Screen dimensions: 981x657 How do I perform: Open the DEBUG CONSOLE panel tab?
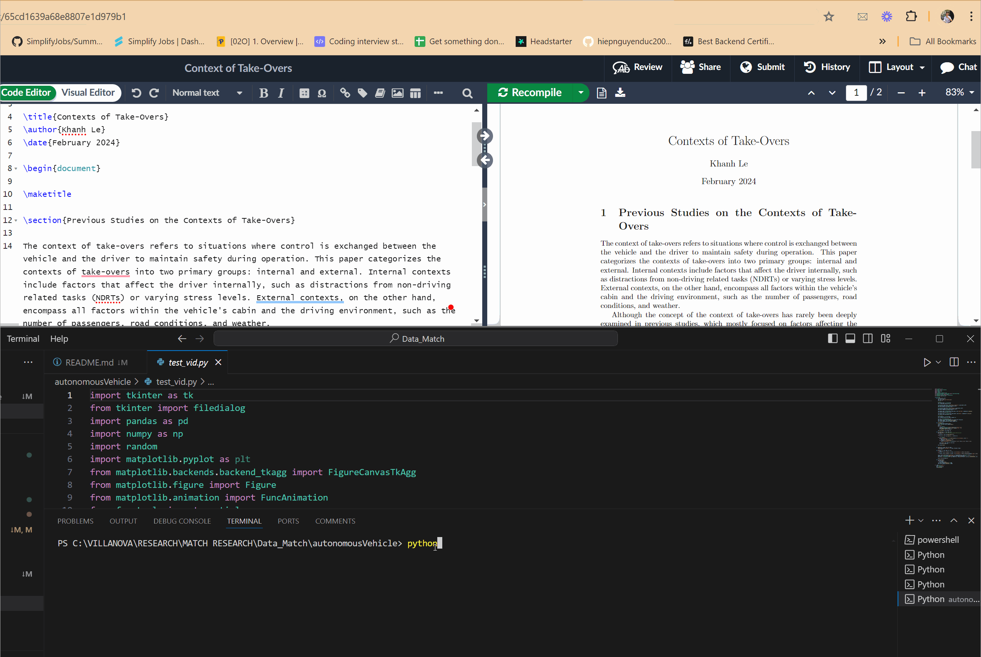(182, 521)
